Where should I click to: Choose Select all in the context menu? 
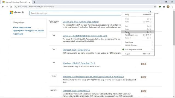pyautogui.click(x=138, y=38)
